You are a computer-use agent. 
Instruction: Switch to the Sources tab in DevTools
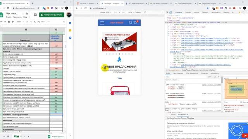pyautogui.click(x=196, y=12)
